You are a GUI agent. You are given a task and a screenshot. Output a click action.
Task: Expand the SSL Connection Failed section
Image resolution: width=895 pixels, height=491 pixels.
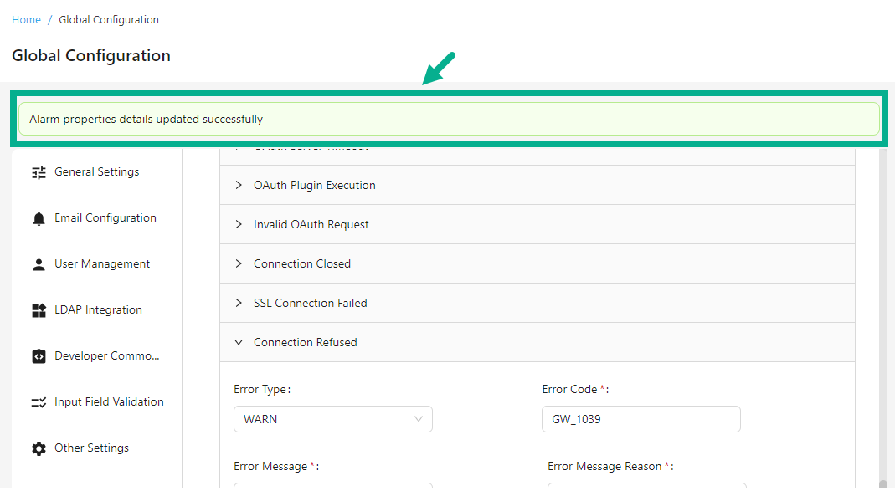tap(238, 303)
